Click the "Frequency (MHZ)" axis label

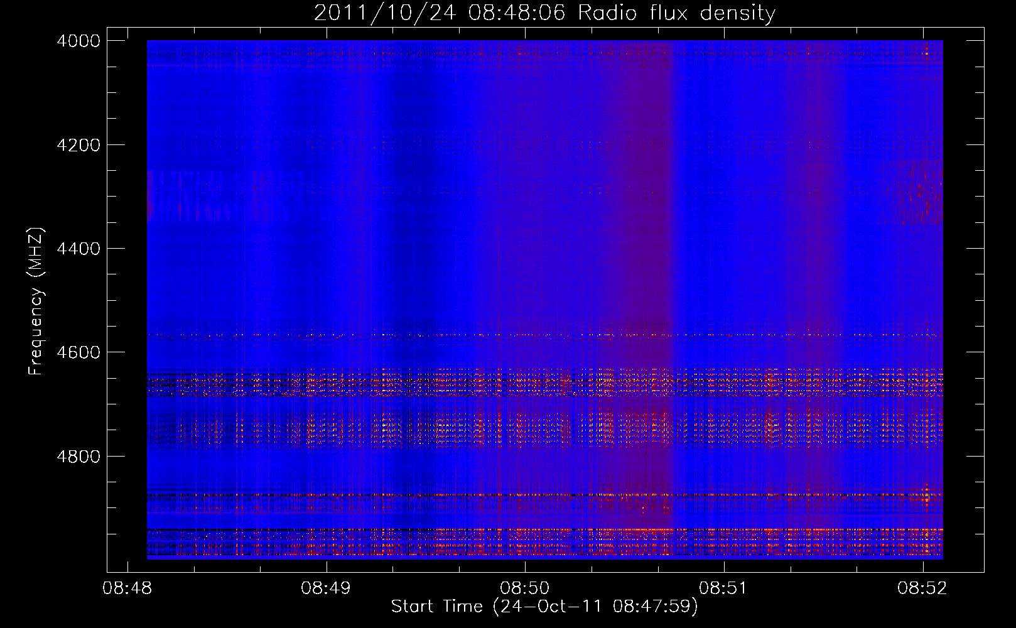(x=36, y=301)
